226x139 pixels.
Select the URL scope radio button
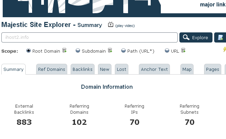(167, 51)
